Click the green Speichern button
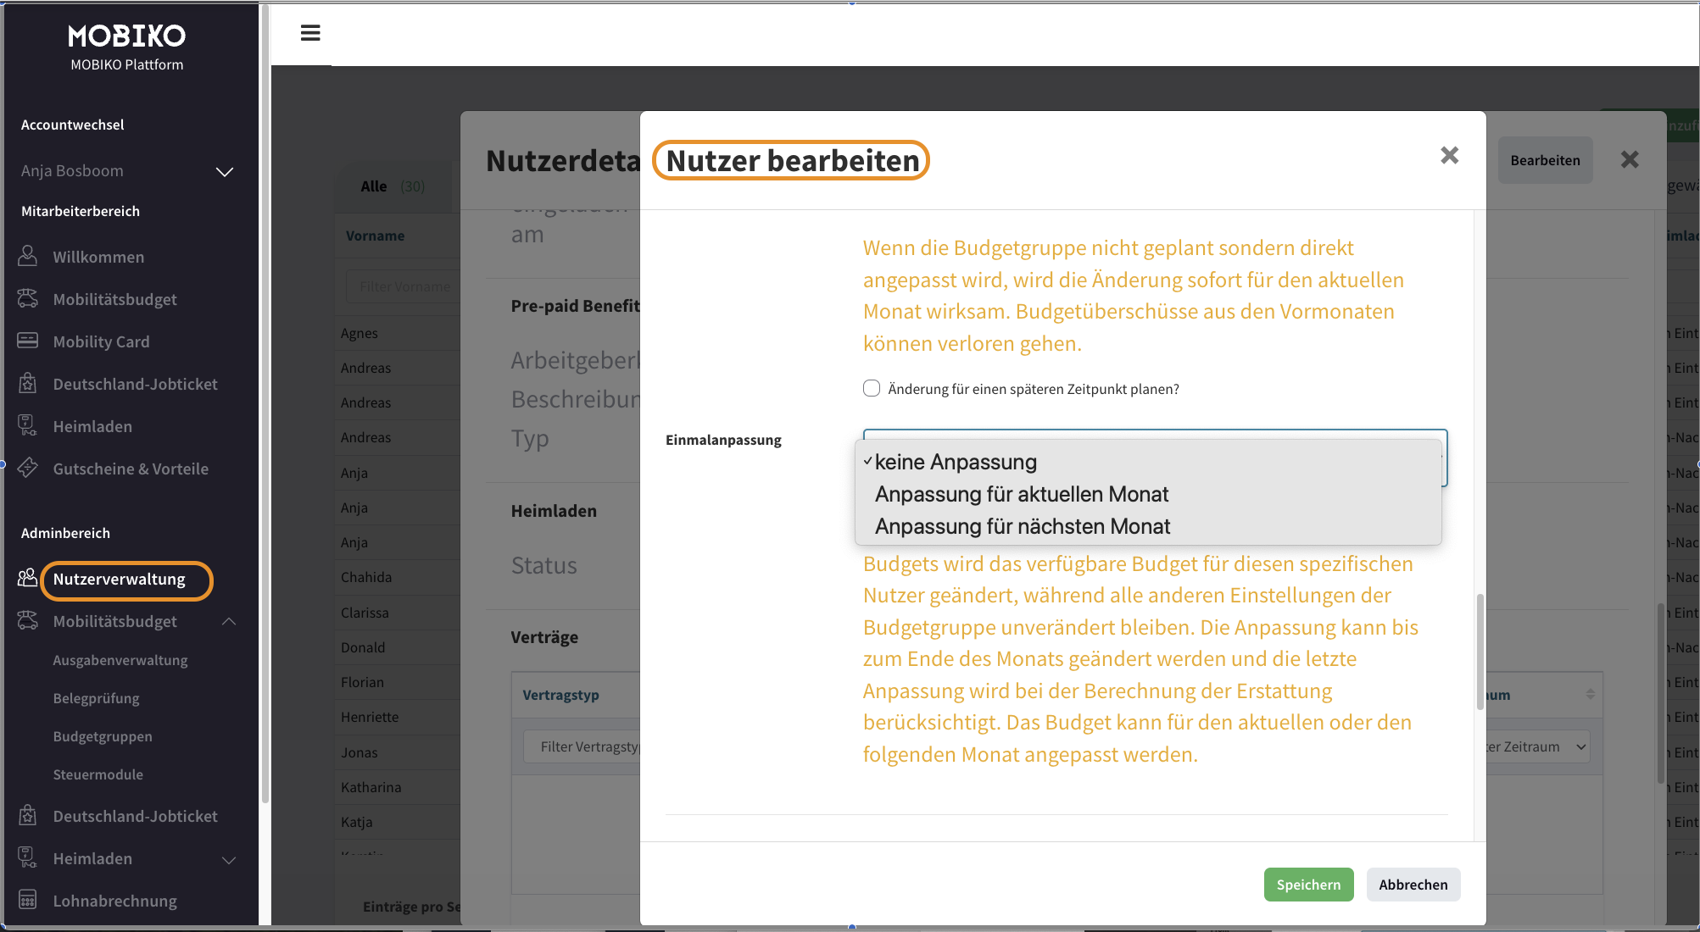The height and width of the screenshot is (932, 1700). pos(1308,885)
